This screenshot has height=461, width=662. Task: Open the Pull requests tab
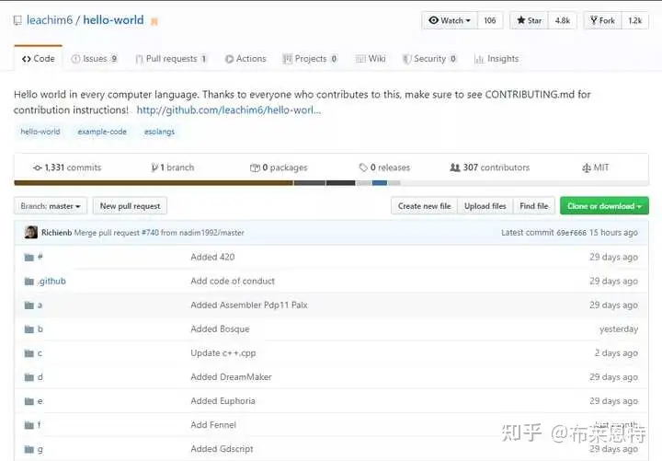[x=171, y=59]
